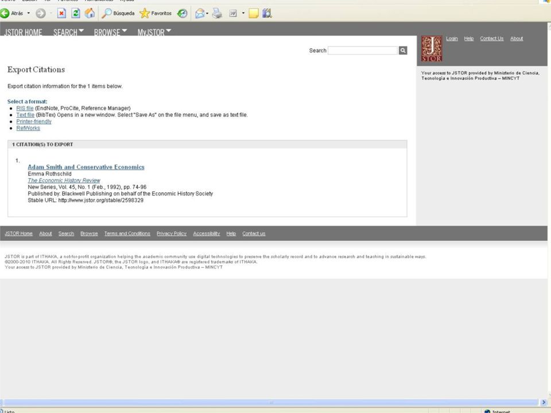Submit search with magnifier button

coord(403,50)
